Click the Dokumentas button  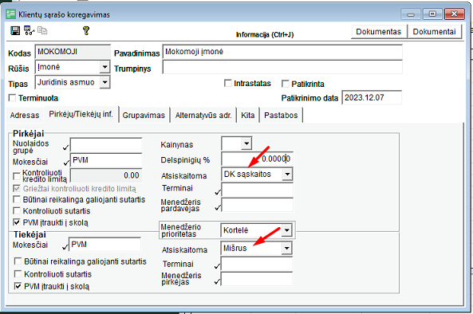click(x=379, y=32)
